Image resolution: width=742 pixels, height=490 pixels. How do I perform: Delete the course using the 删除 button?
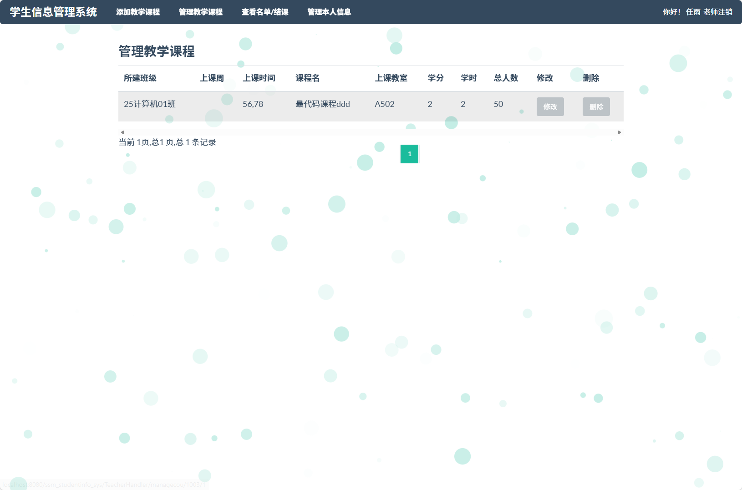[596, 106]
